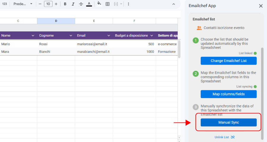The height and width of the screenshot is (142, 267).
Task: Select column D header
Action: tap(56, 21)
